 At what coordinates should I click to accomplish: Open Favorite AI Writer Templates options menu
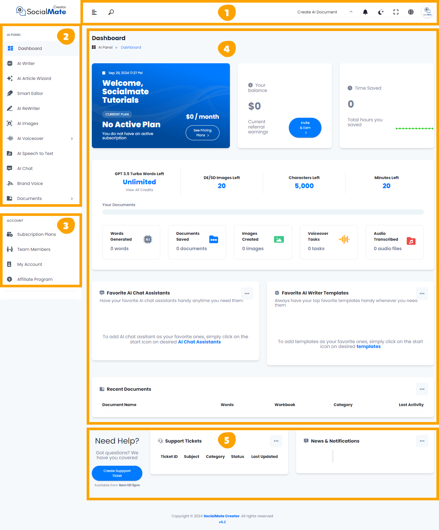point(422,294)
